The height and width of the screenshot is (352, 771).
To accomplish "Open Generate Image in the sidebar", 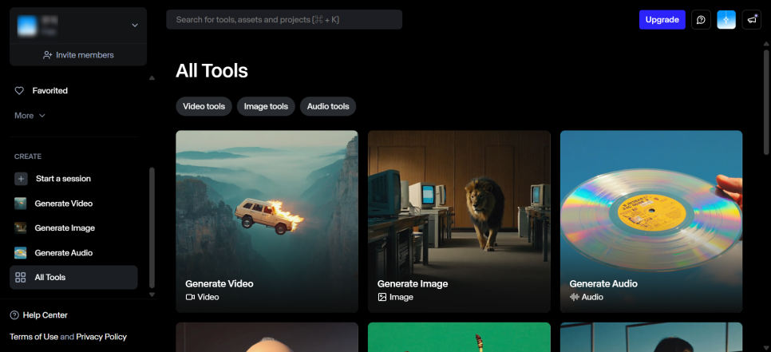I will 73,228.
